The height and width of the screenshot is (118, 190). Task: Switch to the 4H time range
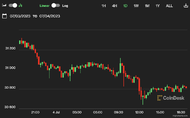(x=115, y=6)
